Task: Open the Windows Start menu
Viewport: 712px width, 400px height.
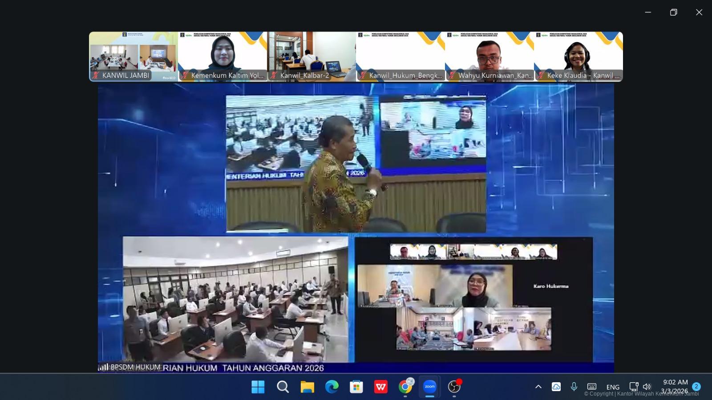Action: 258,387
